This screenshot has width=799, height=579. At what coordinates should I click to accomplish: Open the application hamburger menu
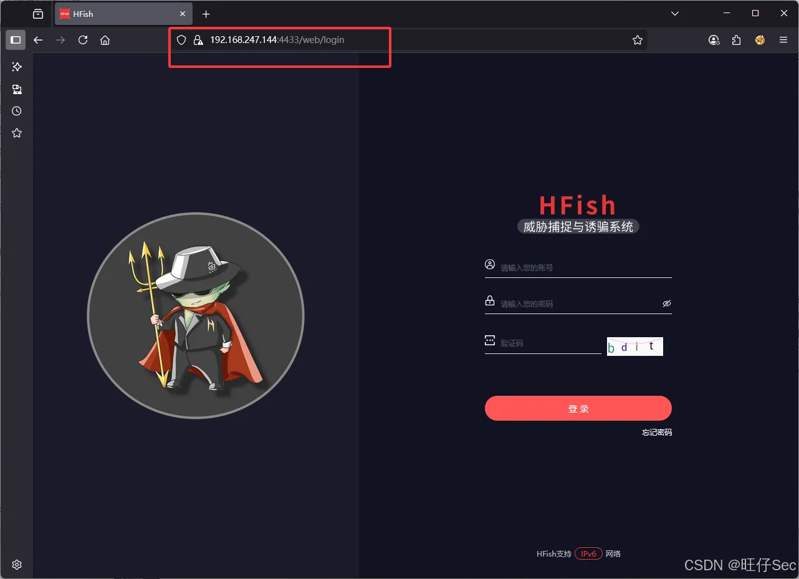point(783,40)
